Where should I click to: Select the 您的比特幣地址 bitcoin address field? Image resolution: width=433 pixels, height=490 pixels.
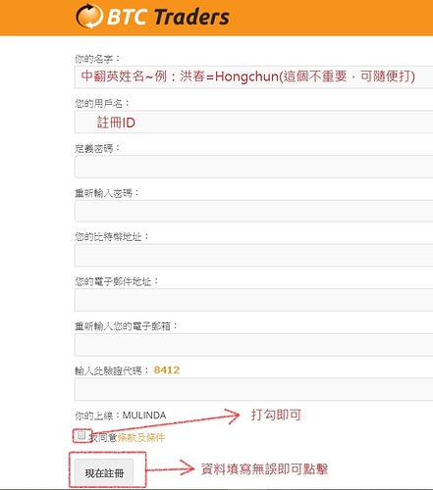253,255
